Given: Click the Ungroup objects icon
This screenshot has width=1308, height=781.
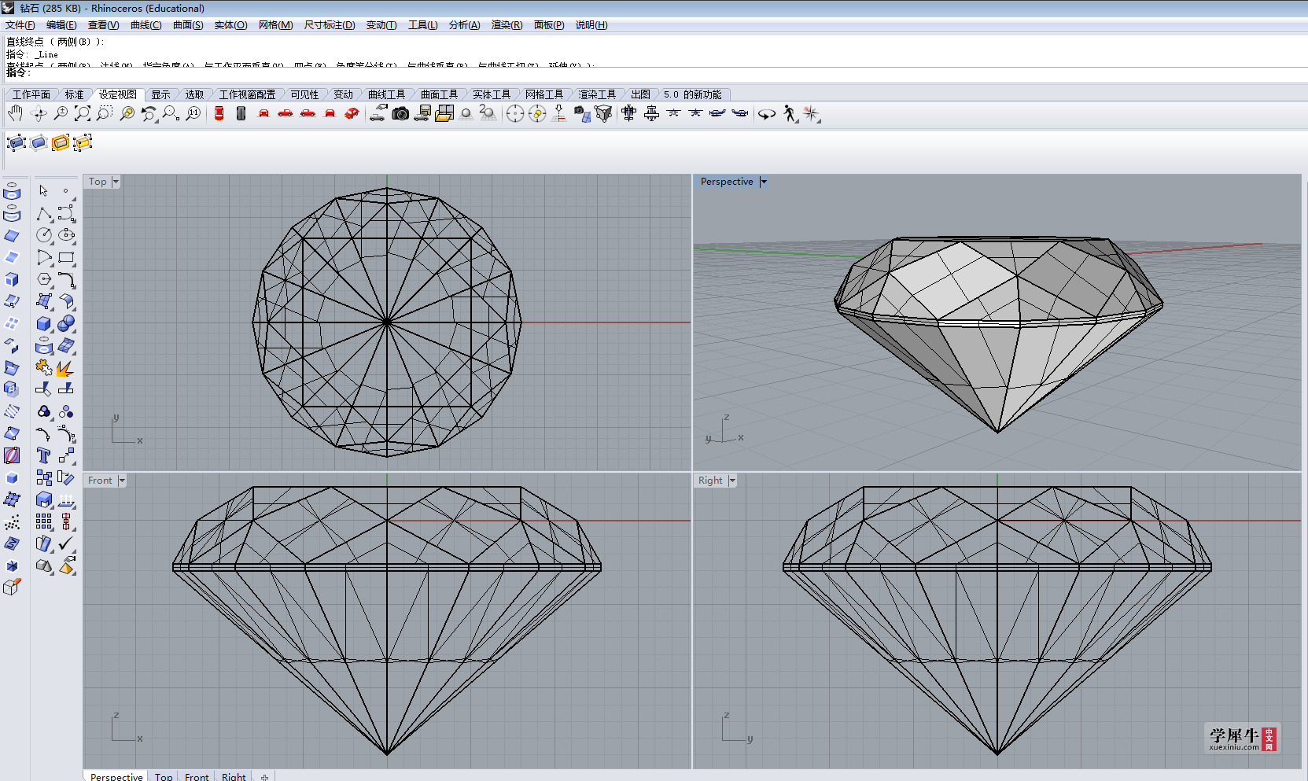Looking at the screenshot, I should pyautogui.click(x=67, y=411).
